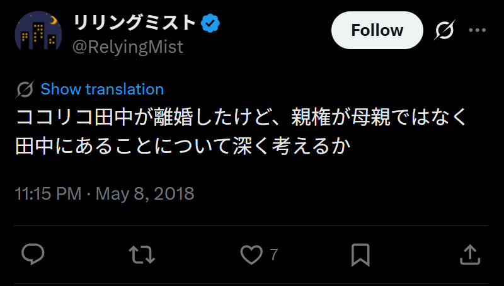Click the Grok icon beside Show translation
The width and height of the screenshot is (504, 286).
point(25,89)
